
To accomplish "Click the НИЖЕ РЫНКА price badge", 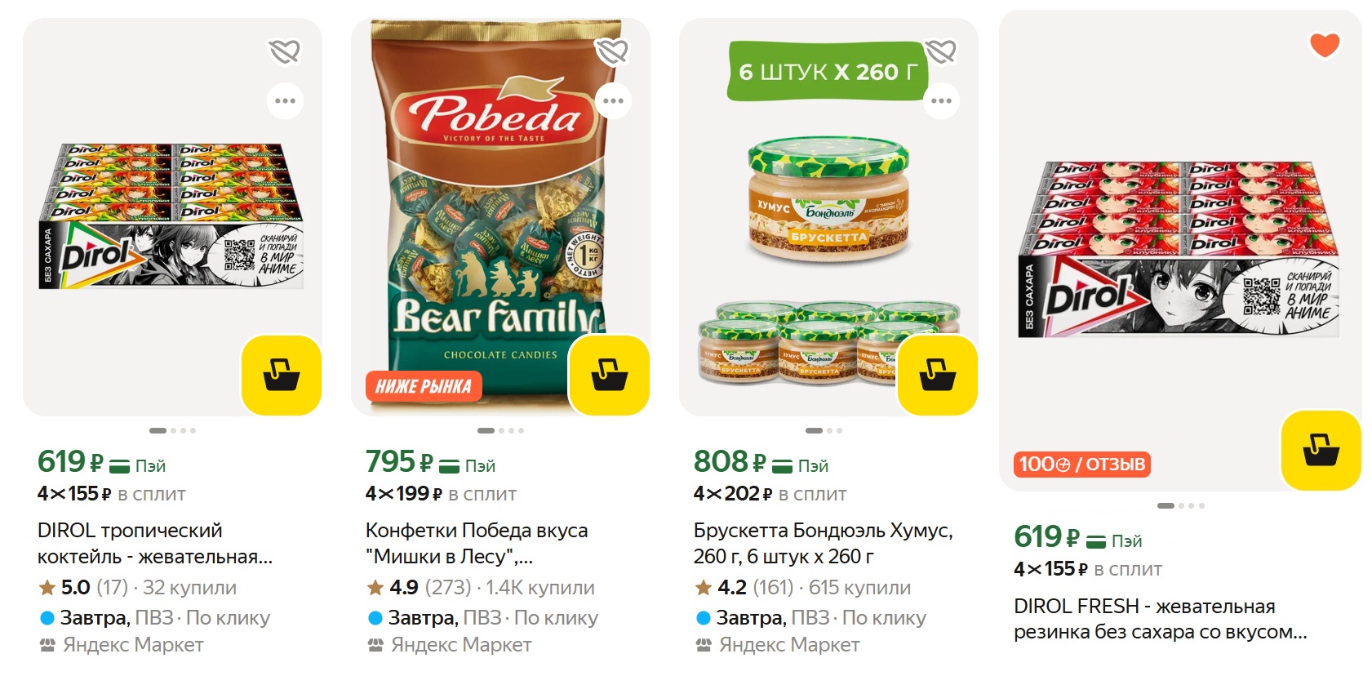I will pyautogui.click(x=423, y=386).
